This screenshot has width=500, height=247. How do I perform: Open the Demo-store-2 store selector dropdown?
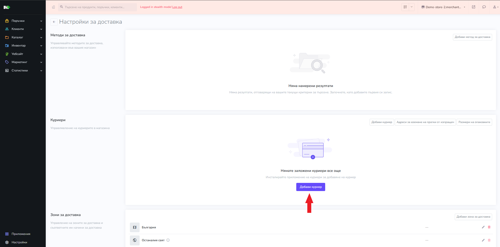click(443, 7)
